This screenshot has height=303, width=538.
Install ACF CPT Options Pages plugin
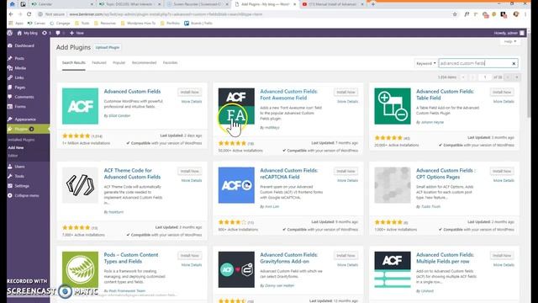[502, 171]
